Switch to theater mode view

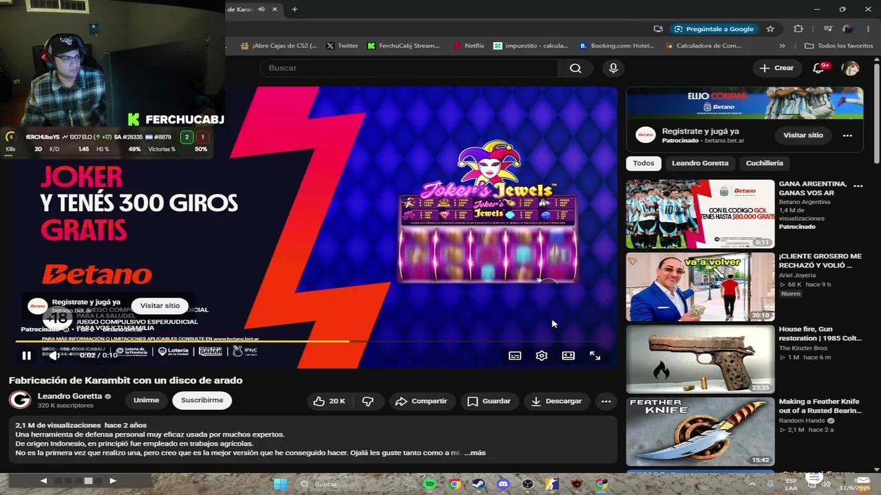[568, 355]
